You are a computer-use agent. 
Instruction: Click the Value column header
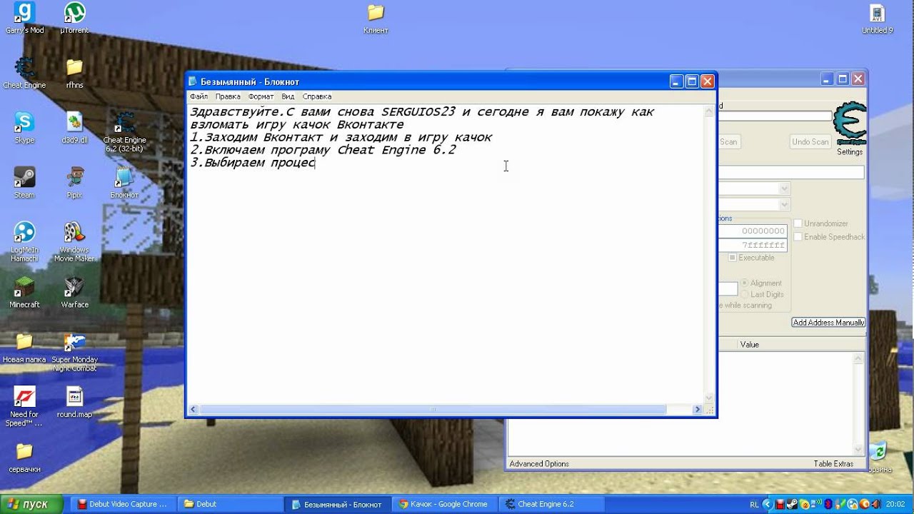point(750,345)
